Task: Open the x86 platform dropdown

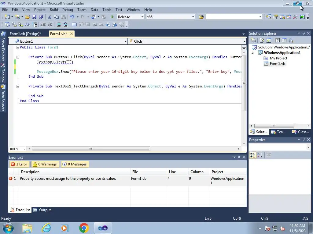Action: point(193,17)
